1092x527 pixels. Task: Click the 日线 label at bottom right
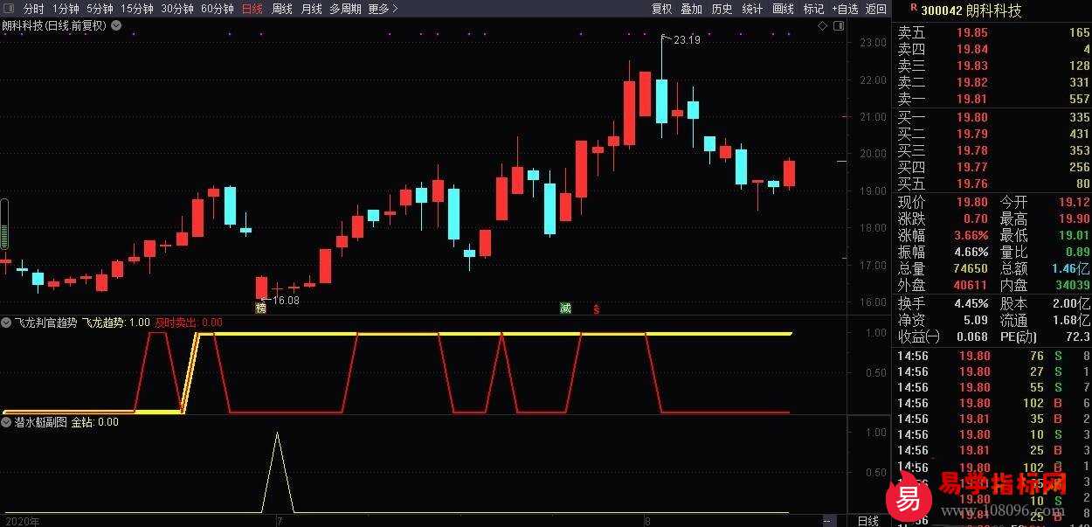tap(868, 520)
